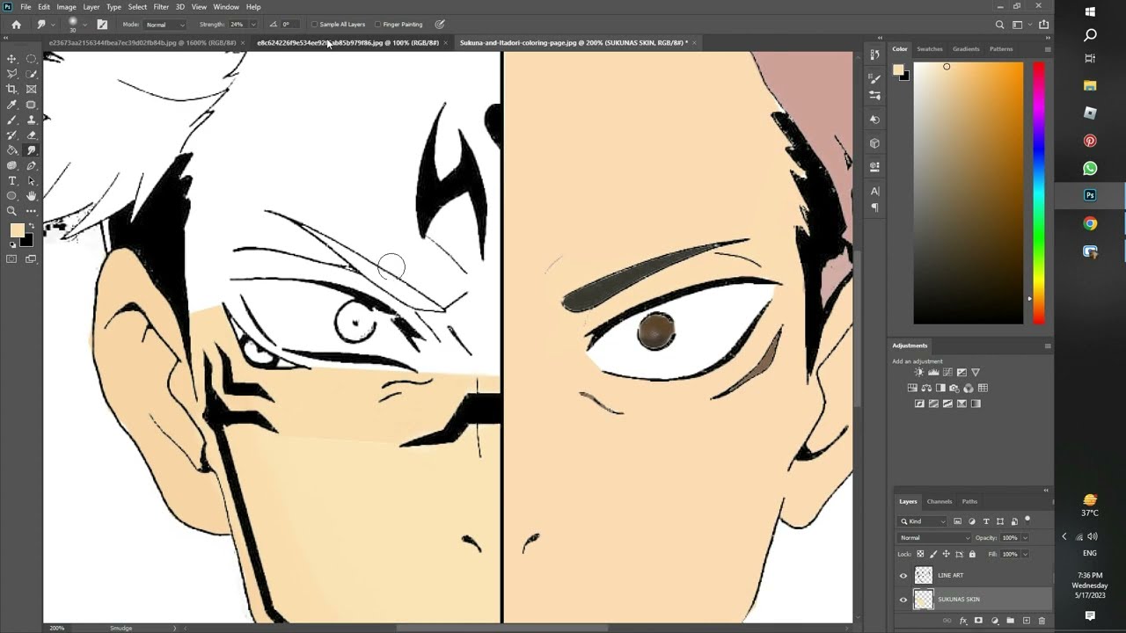1126x633 pixels.
Task: Switch to the Swatches tab
Action: click(929, 49)
